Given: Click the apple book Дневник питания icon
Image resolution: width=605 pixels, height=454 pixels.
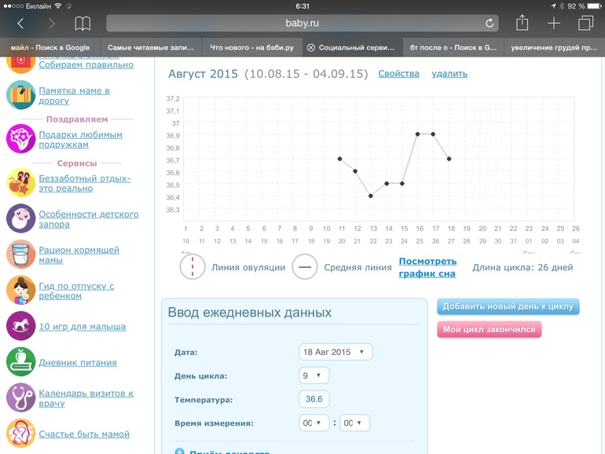Looking at the screenshot, I should 20,362.
